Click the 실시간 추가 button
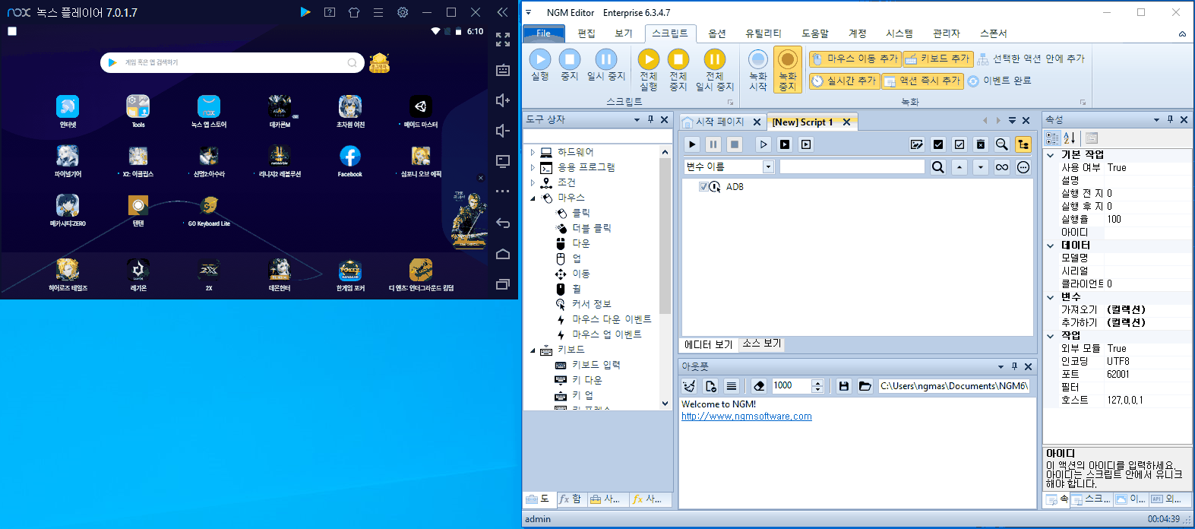 click(x=844, y=81)
